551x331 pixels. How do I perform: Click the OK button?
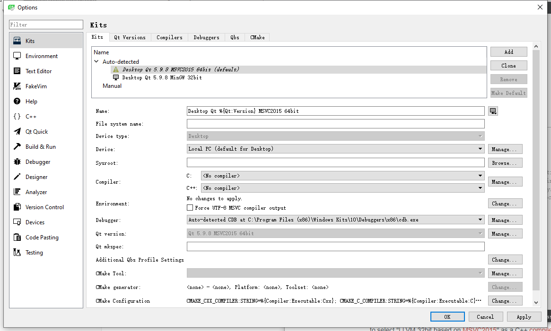tap(447, 317)
